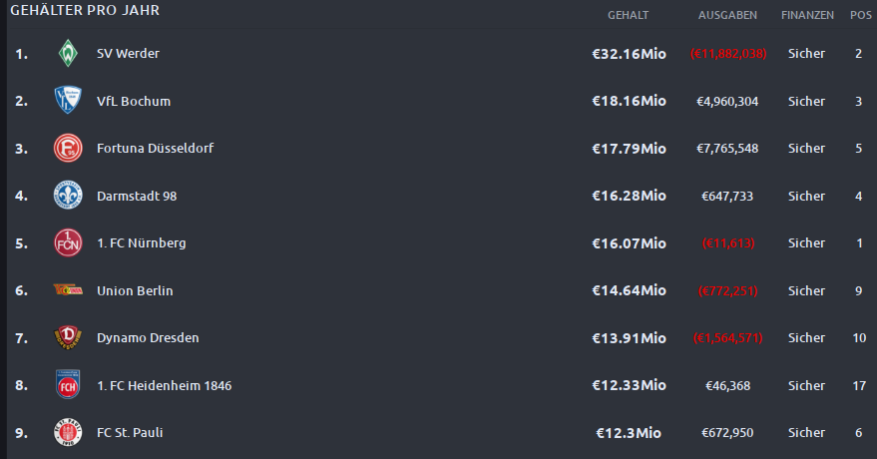This screenshot has height=459, width=877.
Task: Click the Dynamo Dresden badge
Action: [x=68, y=337]
